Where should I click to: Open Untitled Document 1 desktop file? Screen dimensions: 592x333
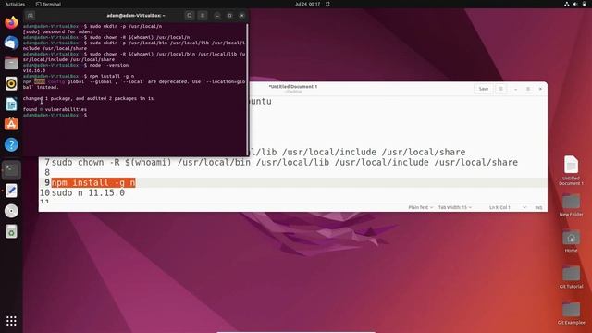(x=571, y=170)
